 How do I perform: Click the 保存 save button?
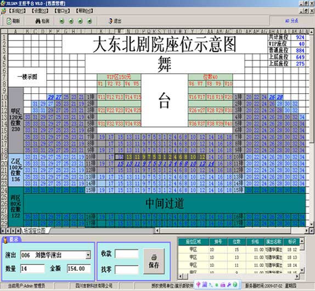[154, 261]
